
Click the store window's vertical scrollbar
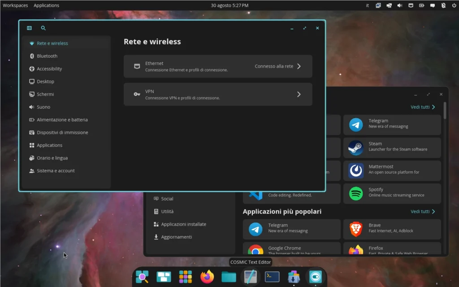pos(445,111)
